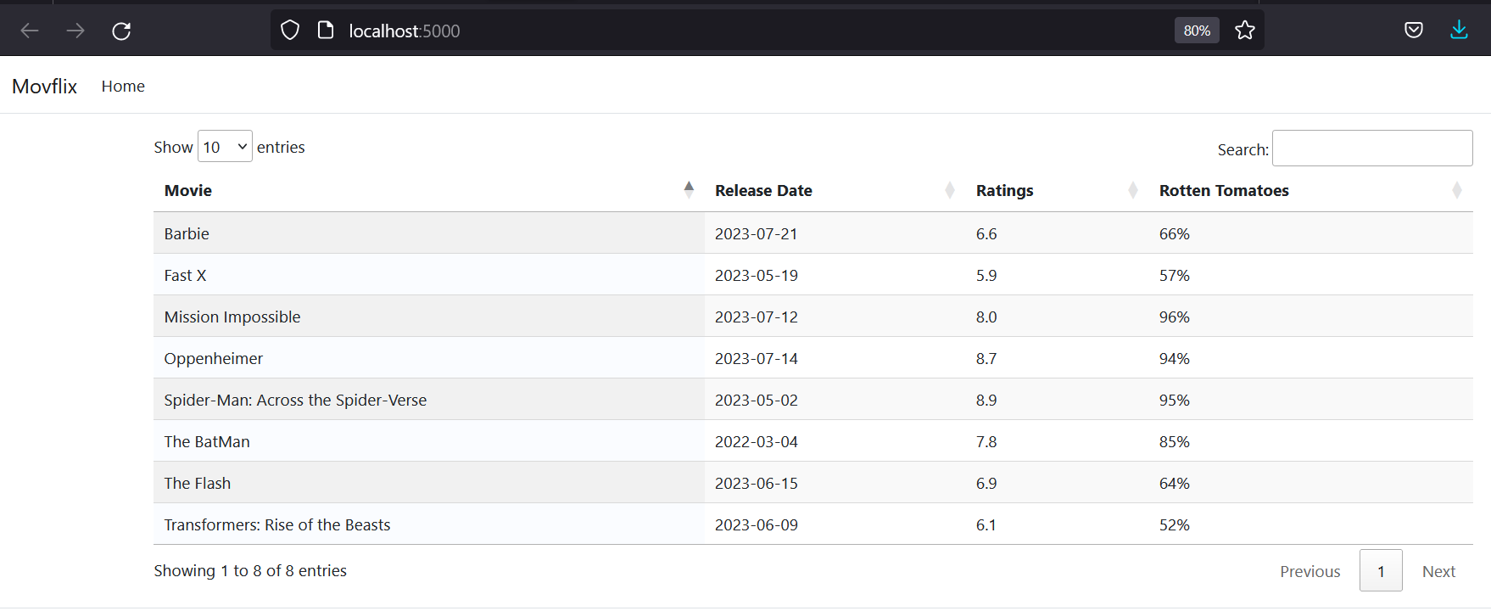The height and width of the screenshot is (611, 1491).
Task: Click the browser forward arrow
Action: (x=75, y=31)
